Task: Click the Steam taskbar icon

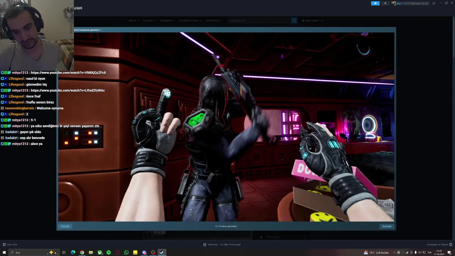Action: 162,252
